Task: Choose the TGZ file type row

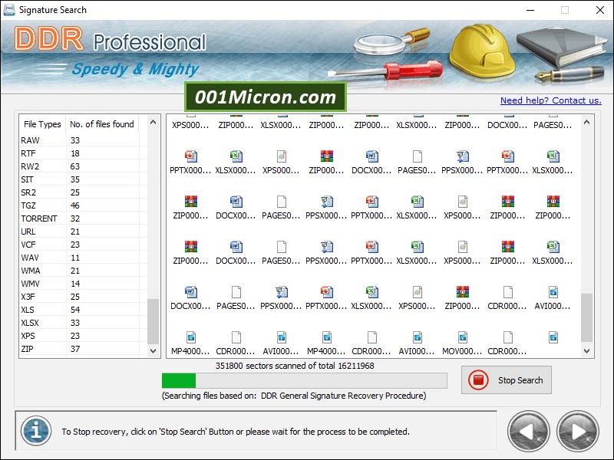Action: tap(80, 205)
